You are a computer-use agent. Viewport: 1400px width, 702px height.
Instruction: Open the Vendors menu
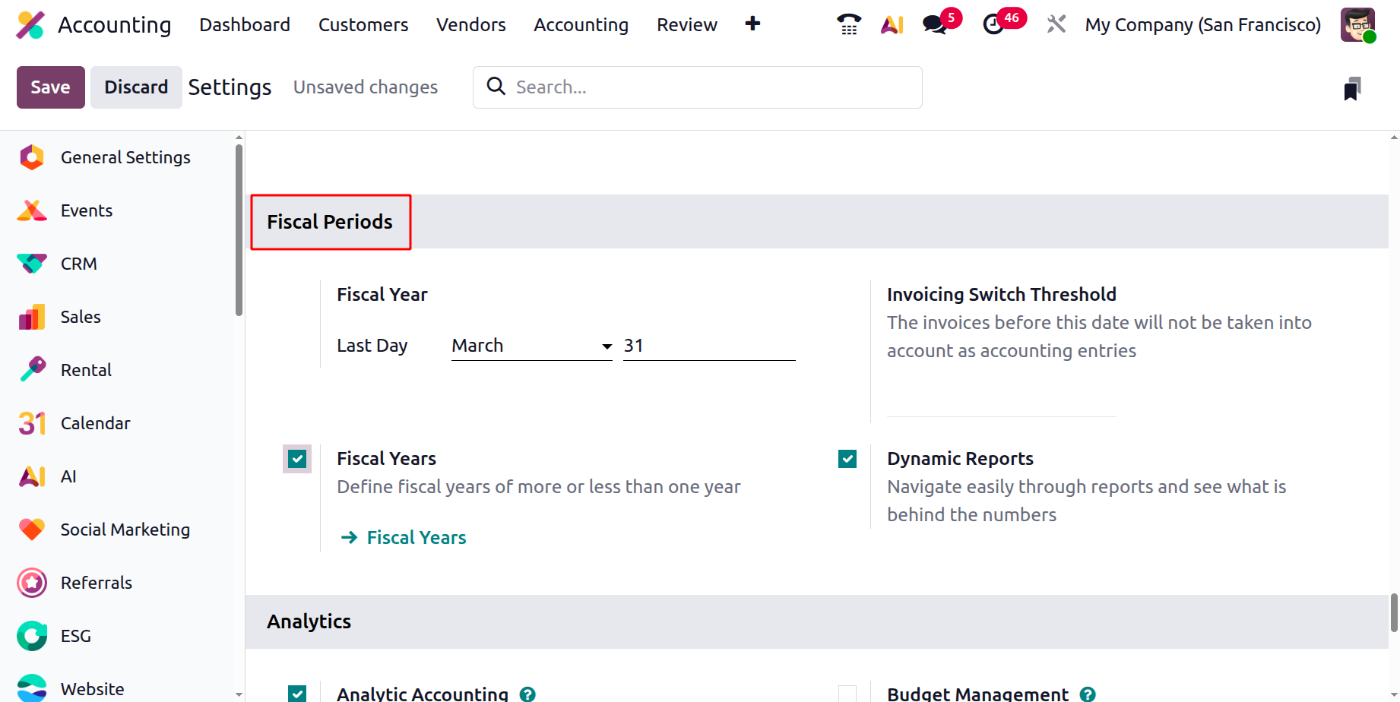[x=470, y=25]
